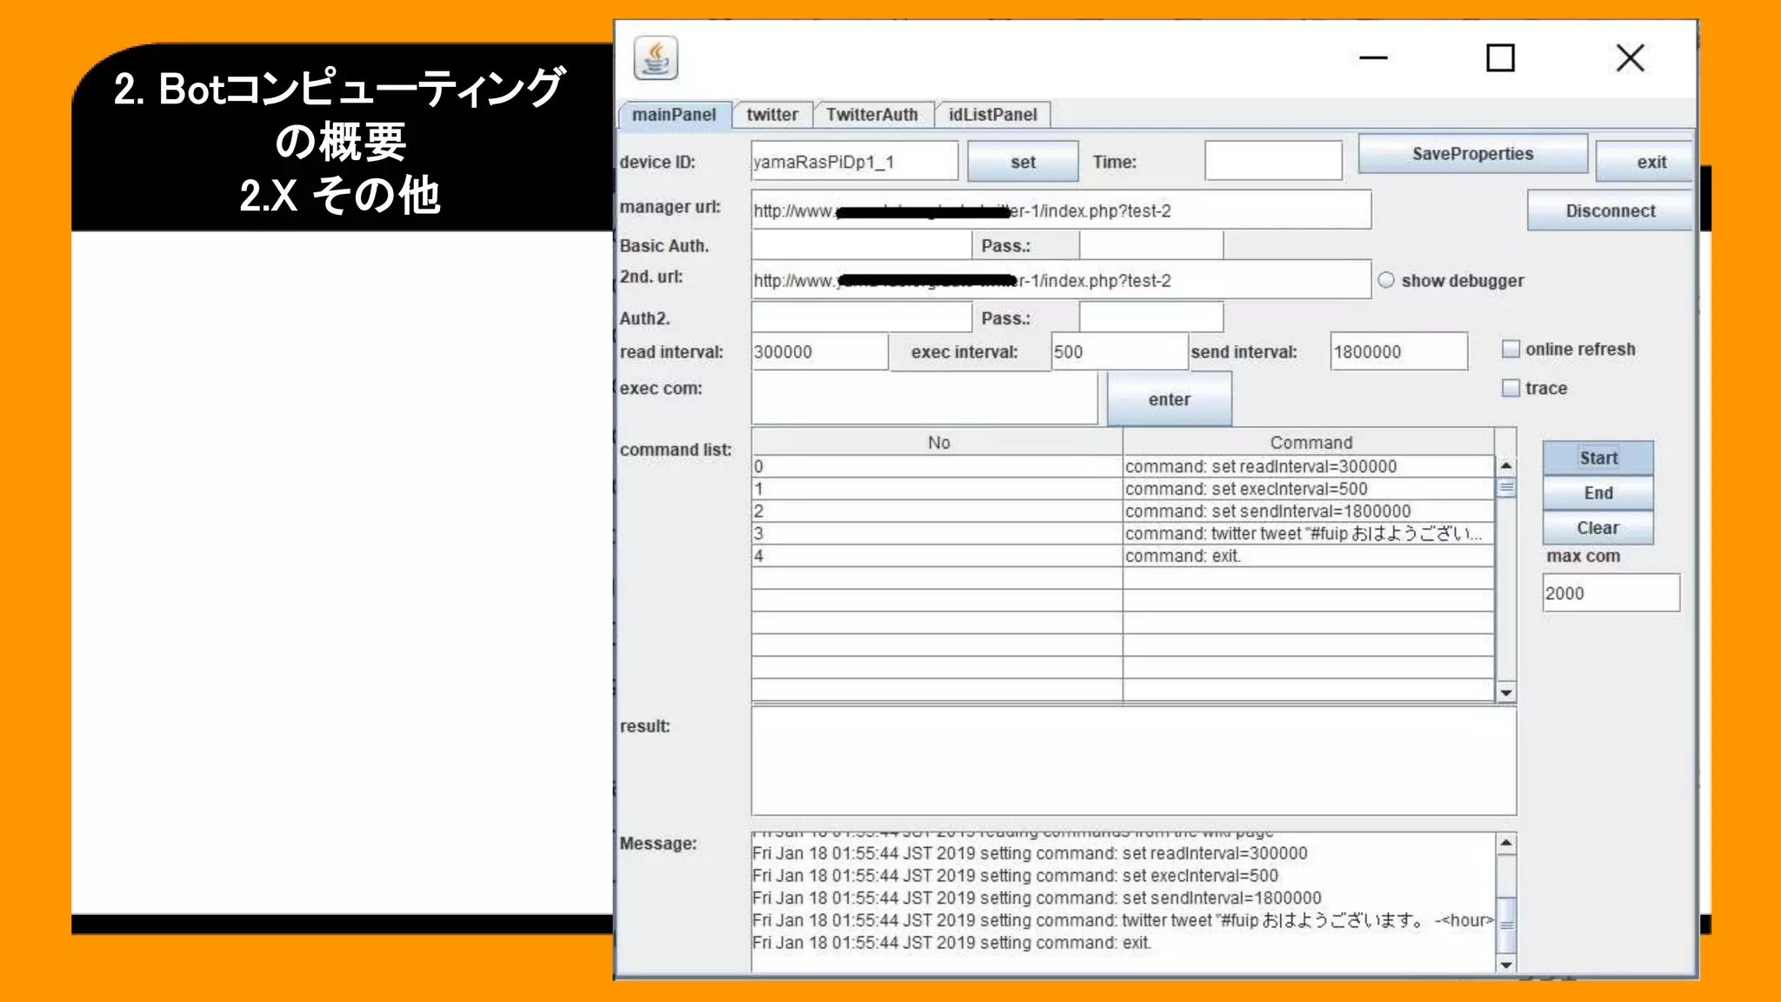Screen dimensions: 1781x1002
Task: Click the exec com input field
Action: point(924,398)
